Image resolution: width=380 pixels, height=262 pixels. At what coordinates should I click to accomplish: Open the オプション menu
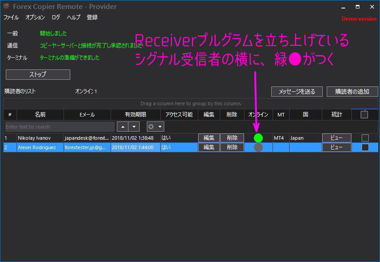click(35, 17)
